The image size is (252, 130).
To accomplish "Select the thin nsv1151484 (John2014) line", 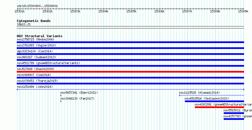I will point(130,89).
